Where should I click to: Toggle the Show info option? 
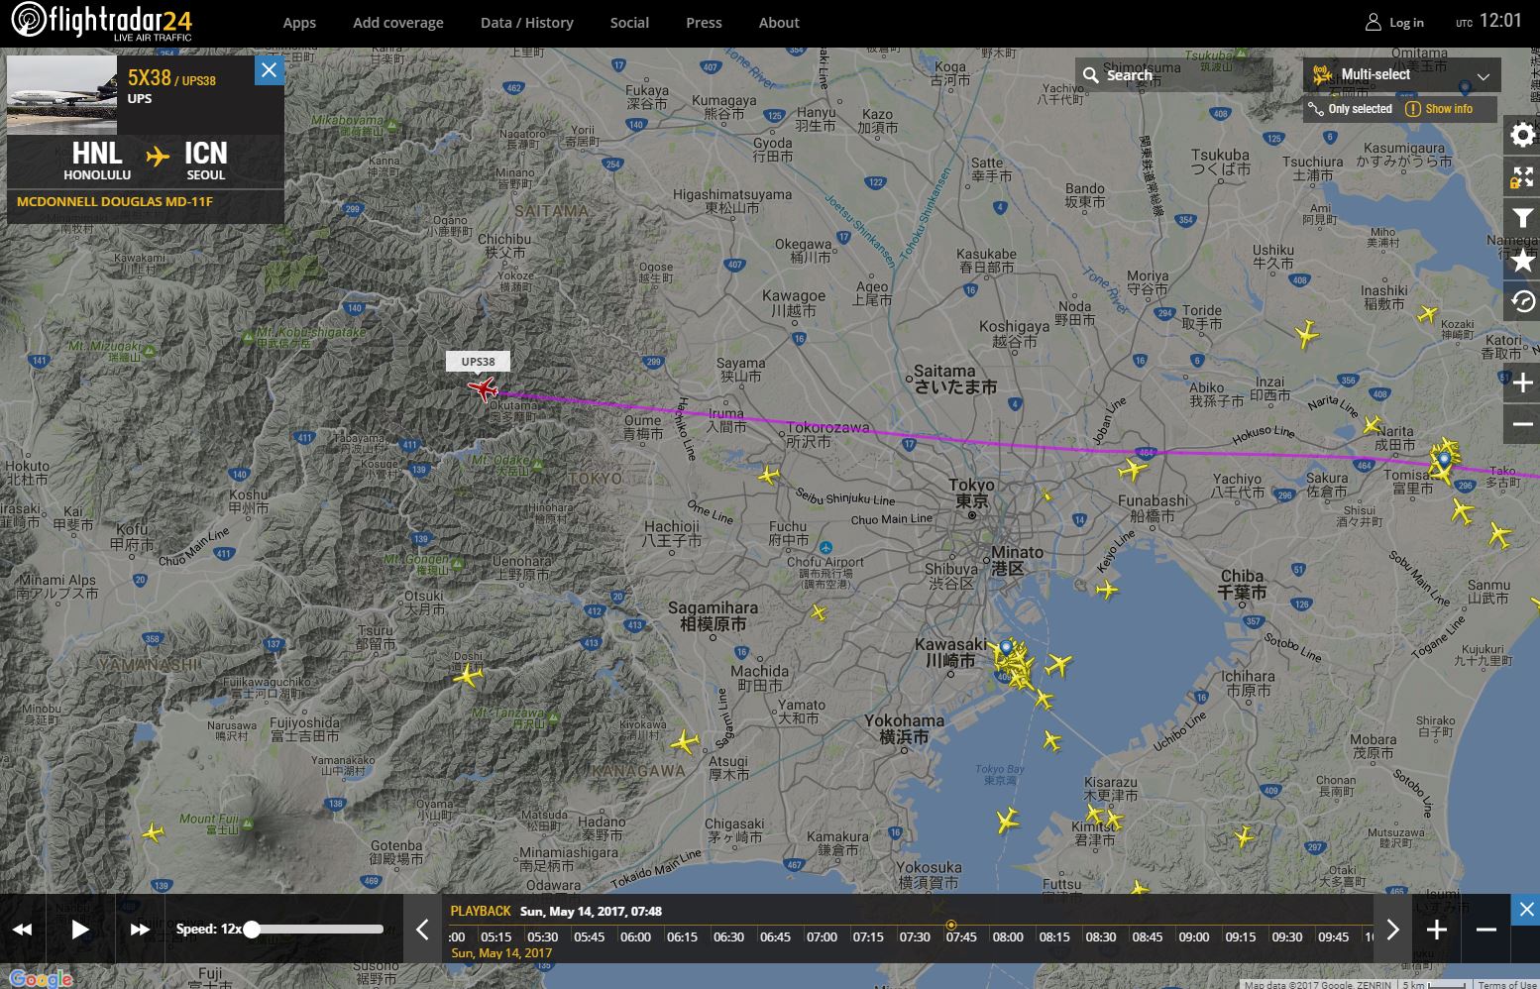click(x=1439, y=109)
